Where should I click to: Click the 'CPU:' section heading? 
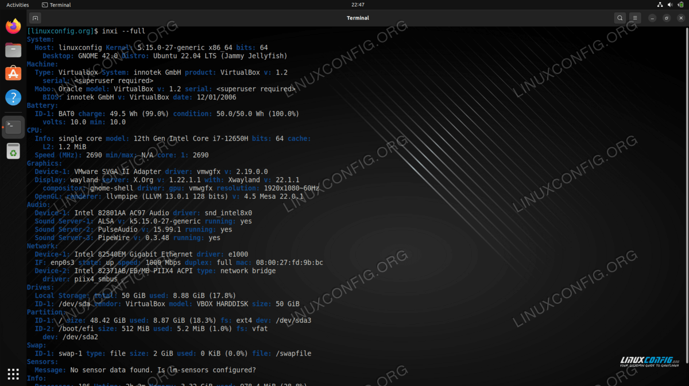[x=34, y=130]
